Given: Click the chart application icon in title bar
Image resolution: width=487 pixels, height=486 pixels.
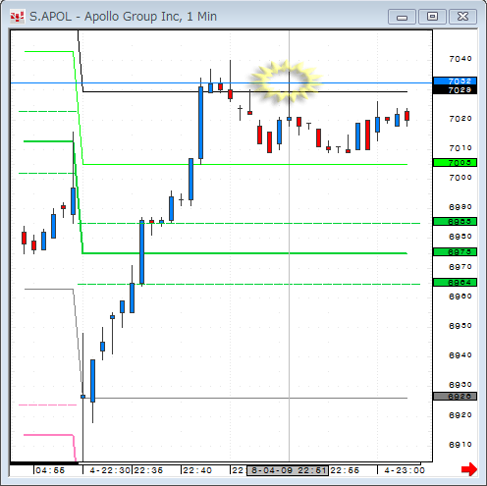Looking at the screenshot, I should pos(17,17).
